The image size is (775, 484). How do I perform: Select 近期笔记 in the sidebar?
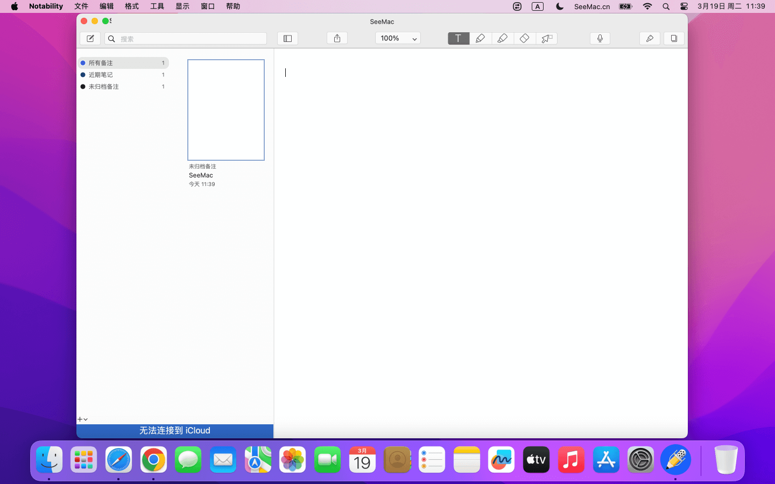tap(123, 75)
